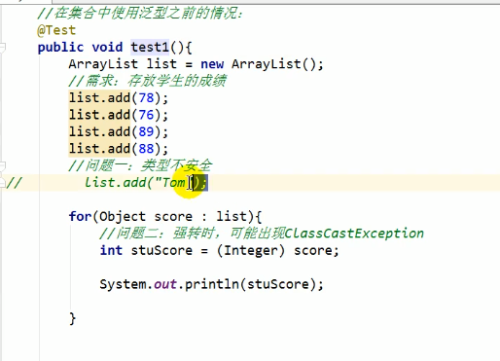The image size is (500, 361).
Task: Click the closing brace of for loop
Action: pyautogui.click(x=73, y=318)
